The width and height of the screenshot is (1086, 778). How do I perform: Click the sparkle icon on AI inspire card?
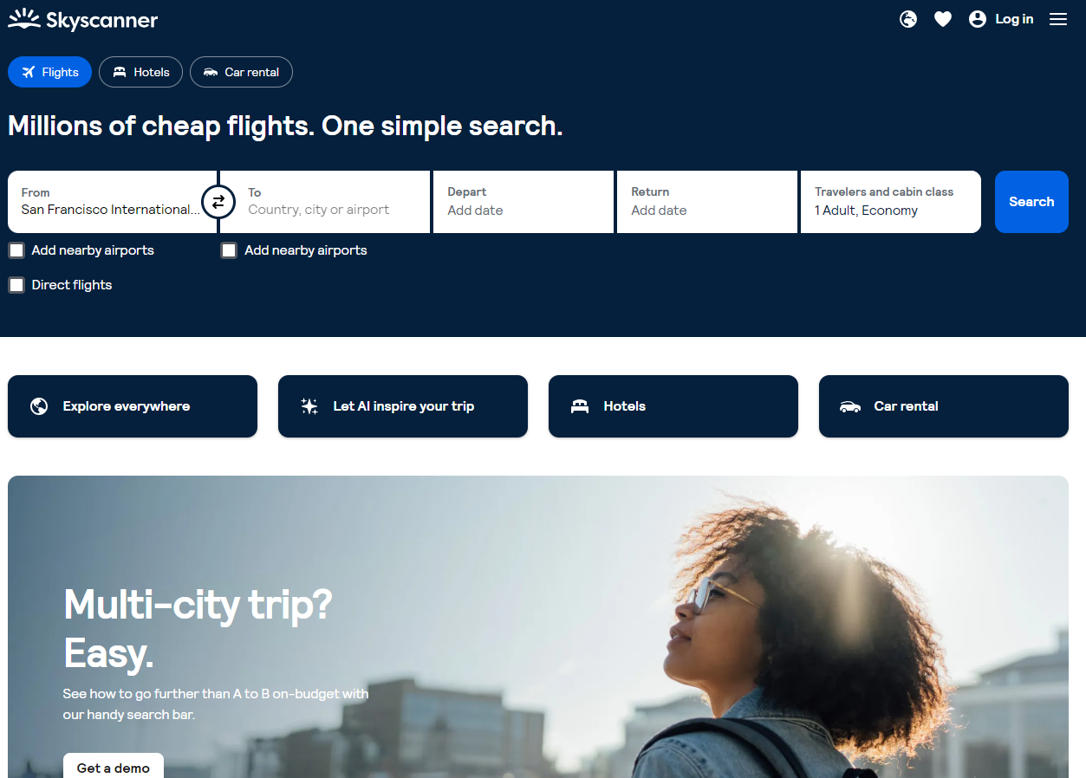coord(309,406)
